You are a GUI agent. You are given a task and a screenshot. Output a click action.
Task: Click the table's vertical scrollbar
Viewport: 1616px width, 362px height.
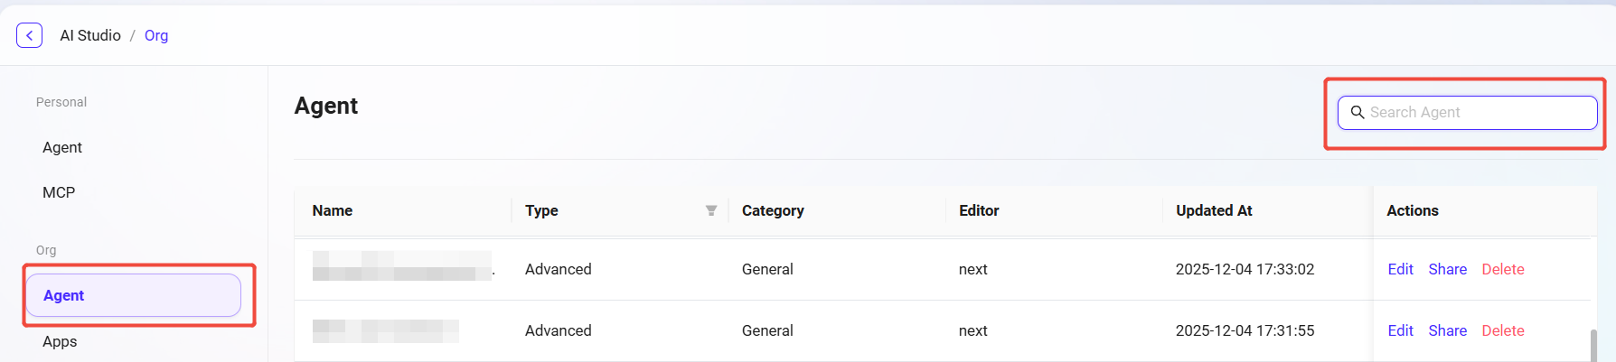coord(1593,345)
